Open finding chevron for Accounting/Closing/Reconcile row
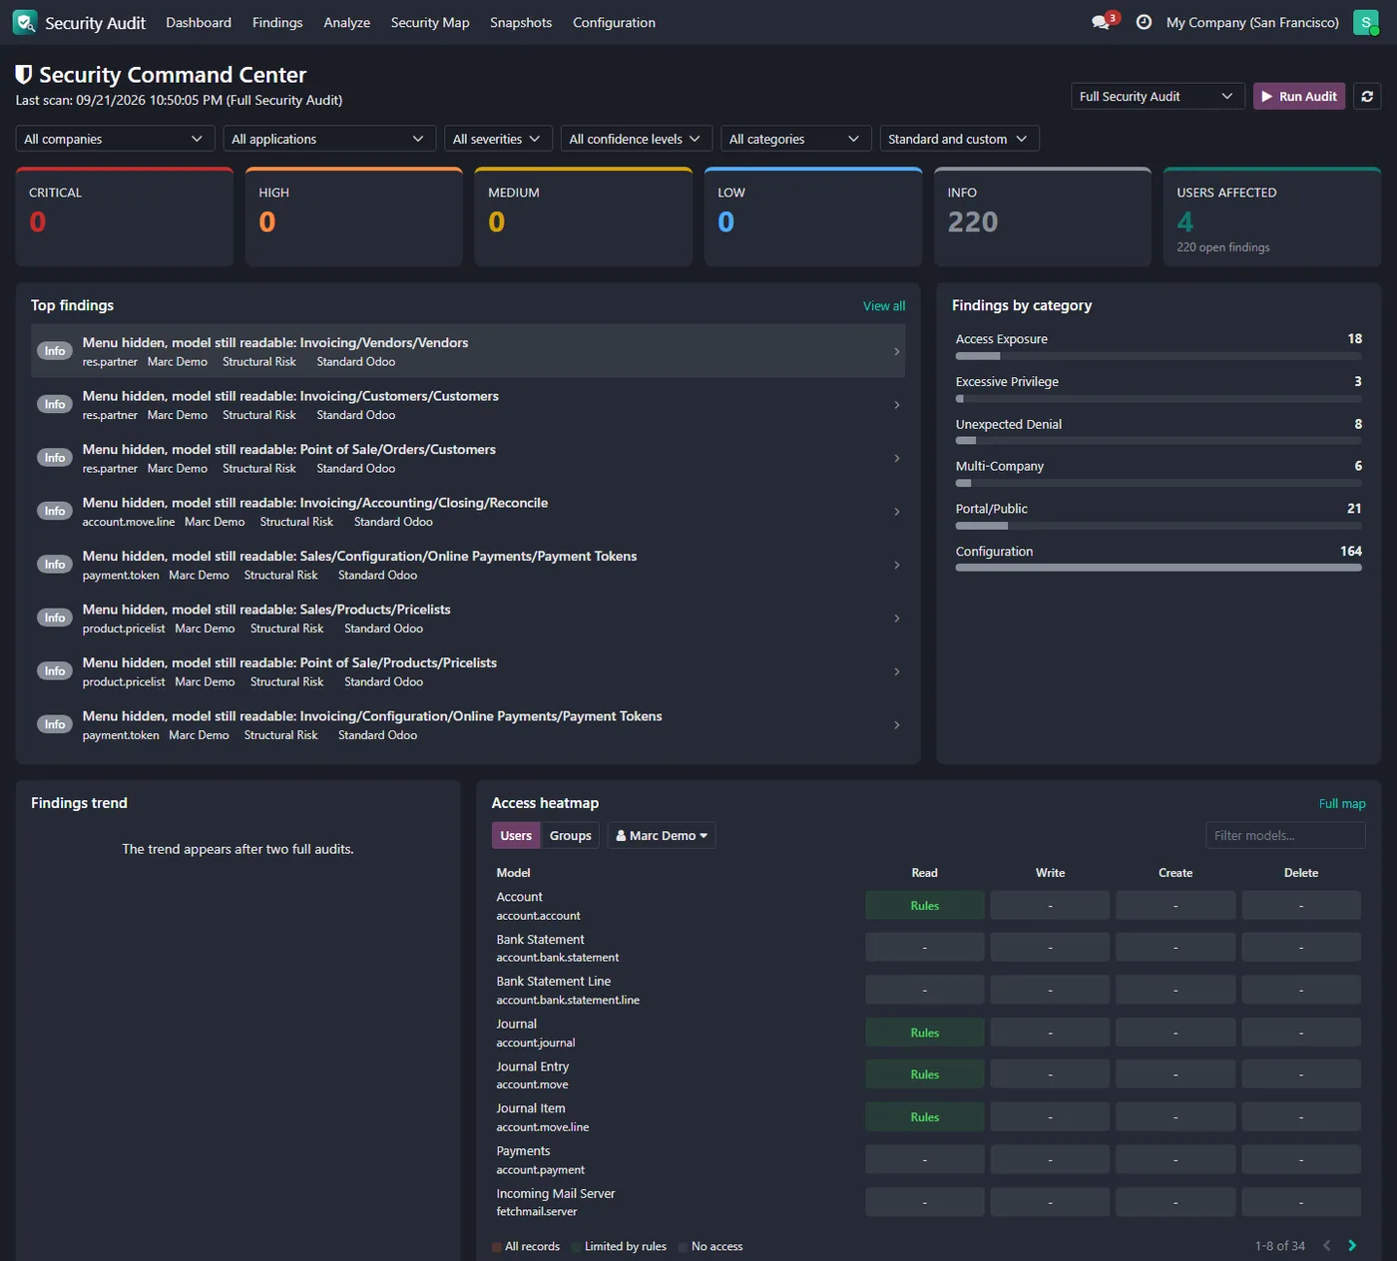Image resolution: width=1397 pixels, height=1261 pixels. (896, 512)
